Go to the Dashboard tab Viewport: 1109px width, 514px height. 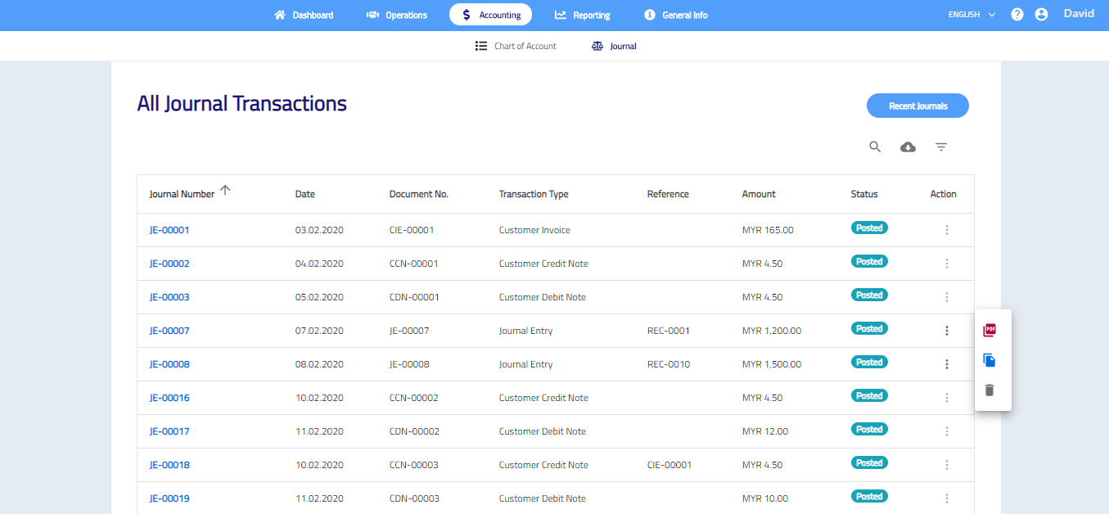(x=304, y=15)
